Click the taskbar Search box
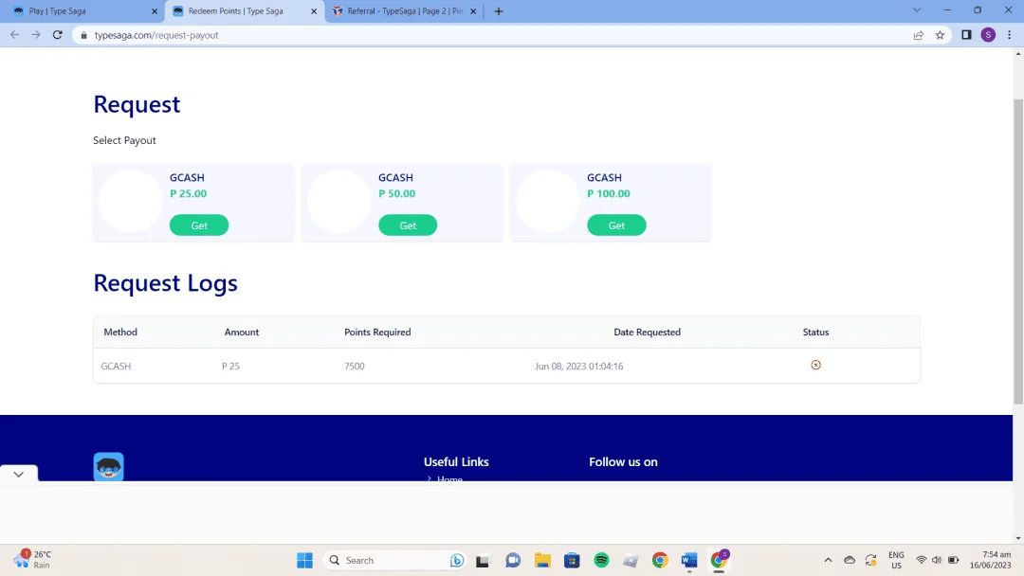 (x=396, y=560)
